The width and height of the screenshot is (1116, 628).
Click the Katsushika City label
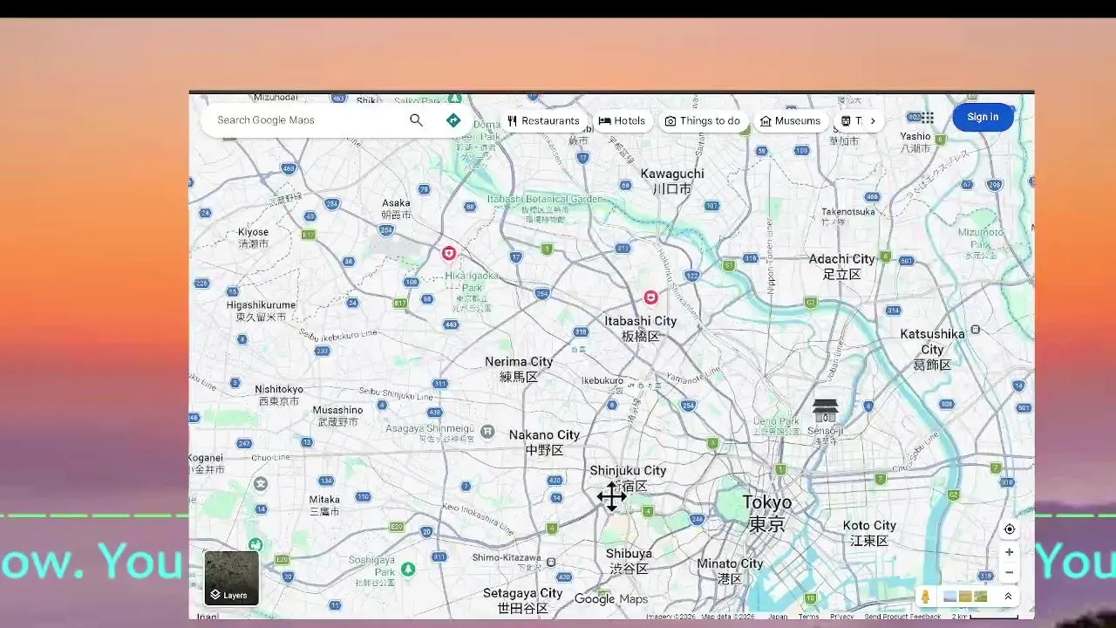click(x=932, y=349)
